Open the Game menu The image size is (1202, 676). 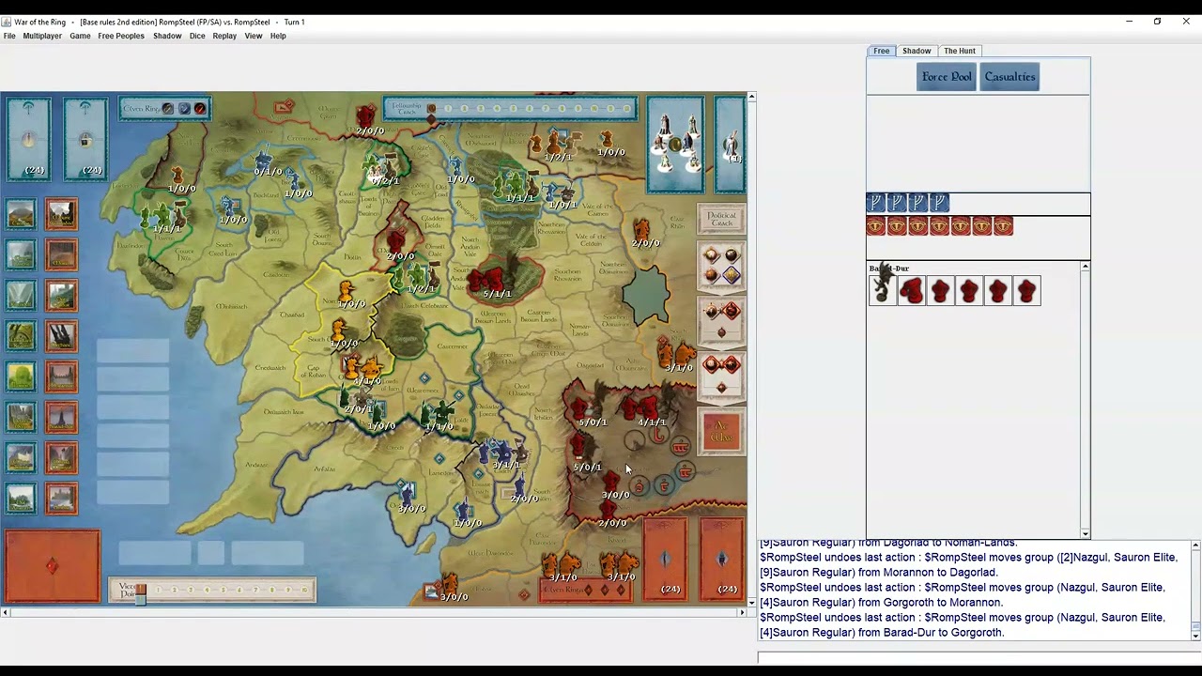tap(80, 36)
